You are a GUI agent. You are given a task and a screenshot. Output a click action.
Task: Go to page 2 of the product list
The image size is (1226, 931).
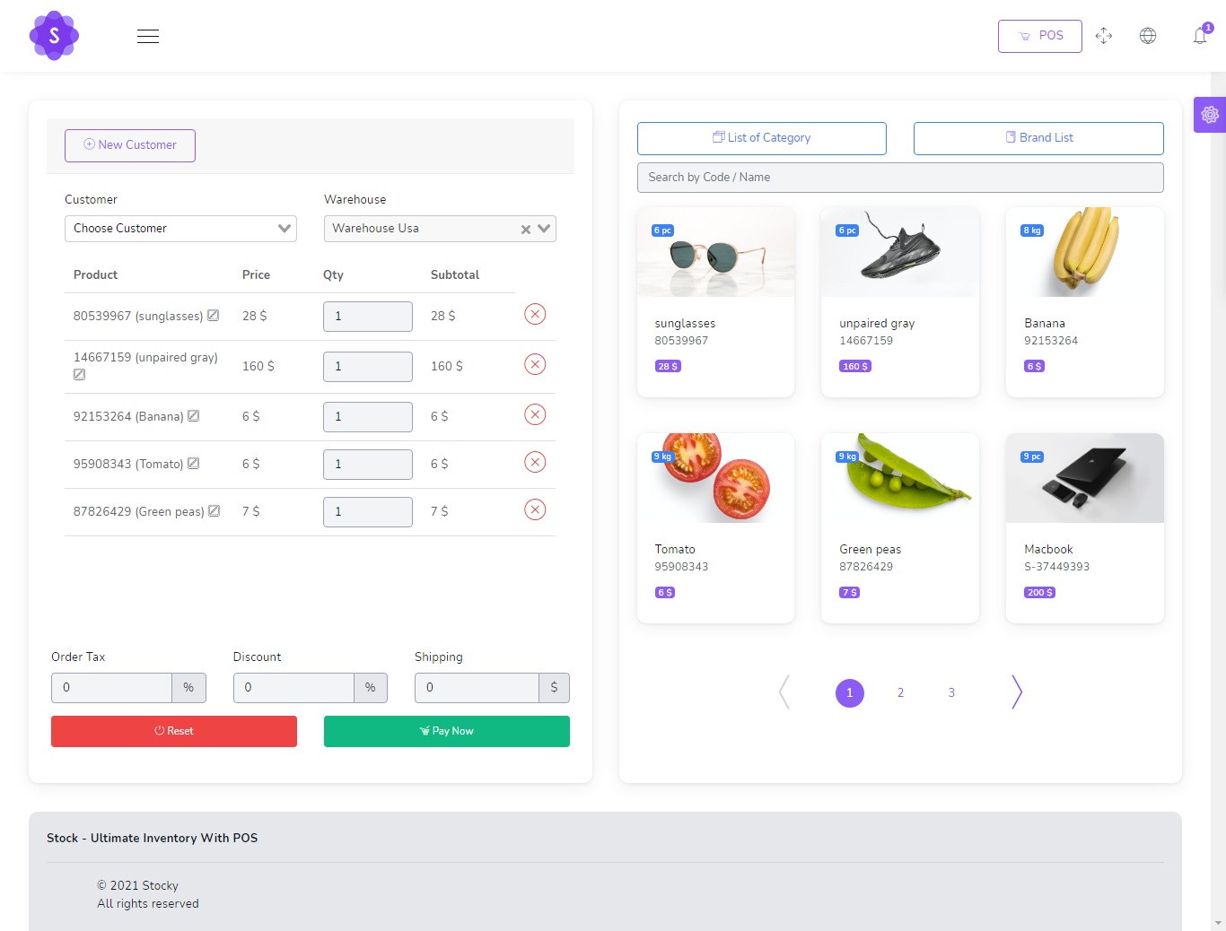pyautogui.click(x=900, y=692)
